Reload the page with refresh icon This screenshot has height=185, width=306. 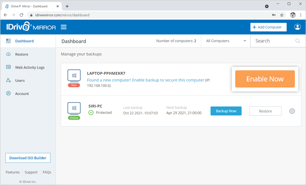click(x=21, y=15)
